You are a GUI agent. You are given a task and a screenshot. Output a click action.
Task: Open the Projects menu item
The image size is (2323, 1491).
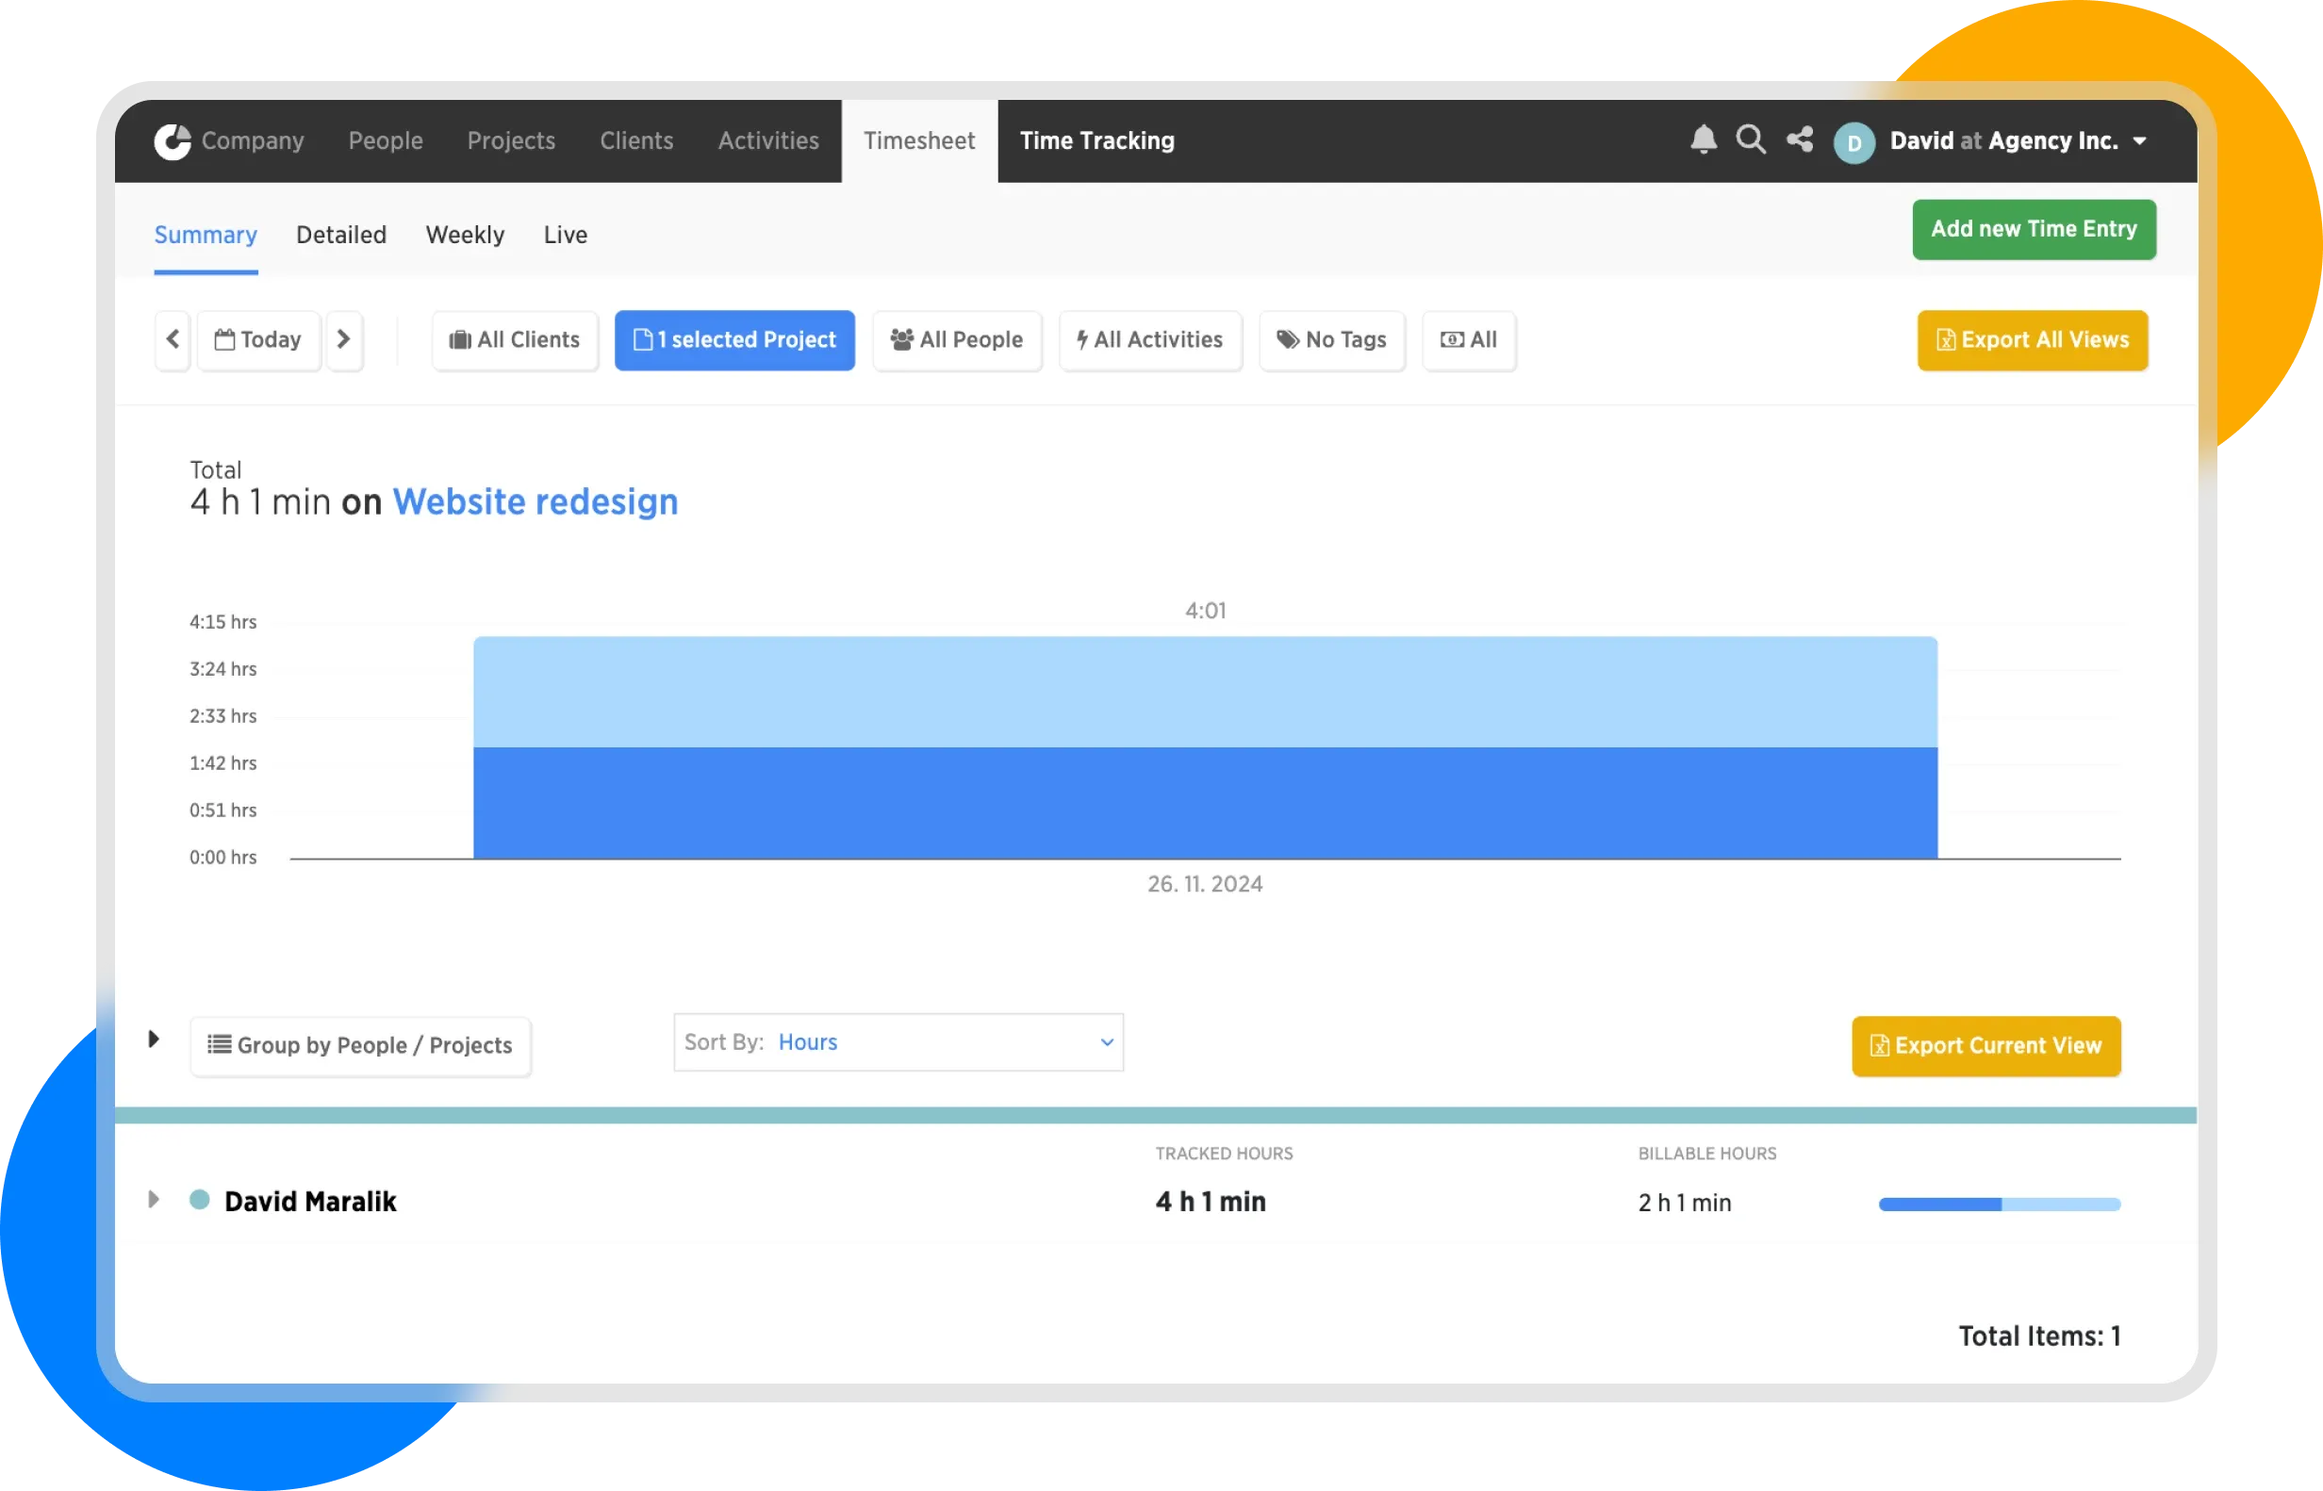(511, 141)
